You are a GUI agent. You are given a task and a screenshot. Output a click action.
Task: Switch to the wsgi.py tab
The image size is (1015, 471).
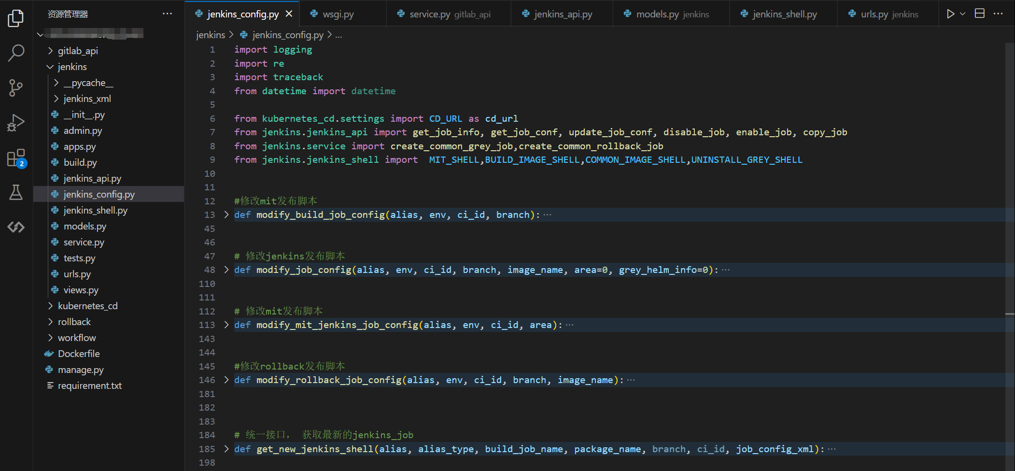[343, 14]
